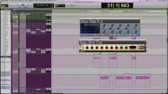Select the Scrubber tool in the edit toolbar
This screenshot has width=168, height=94.
[x=28, y=5]
